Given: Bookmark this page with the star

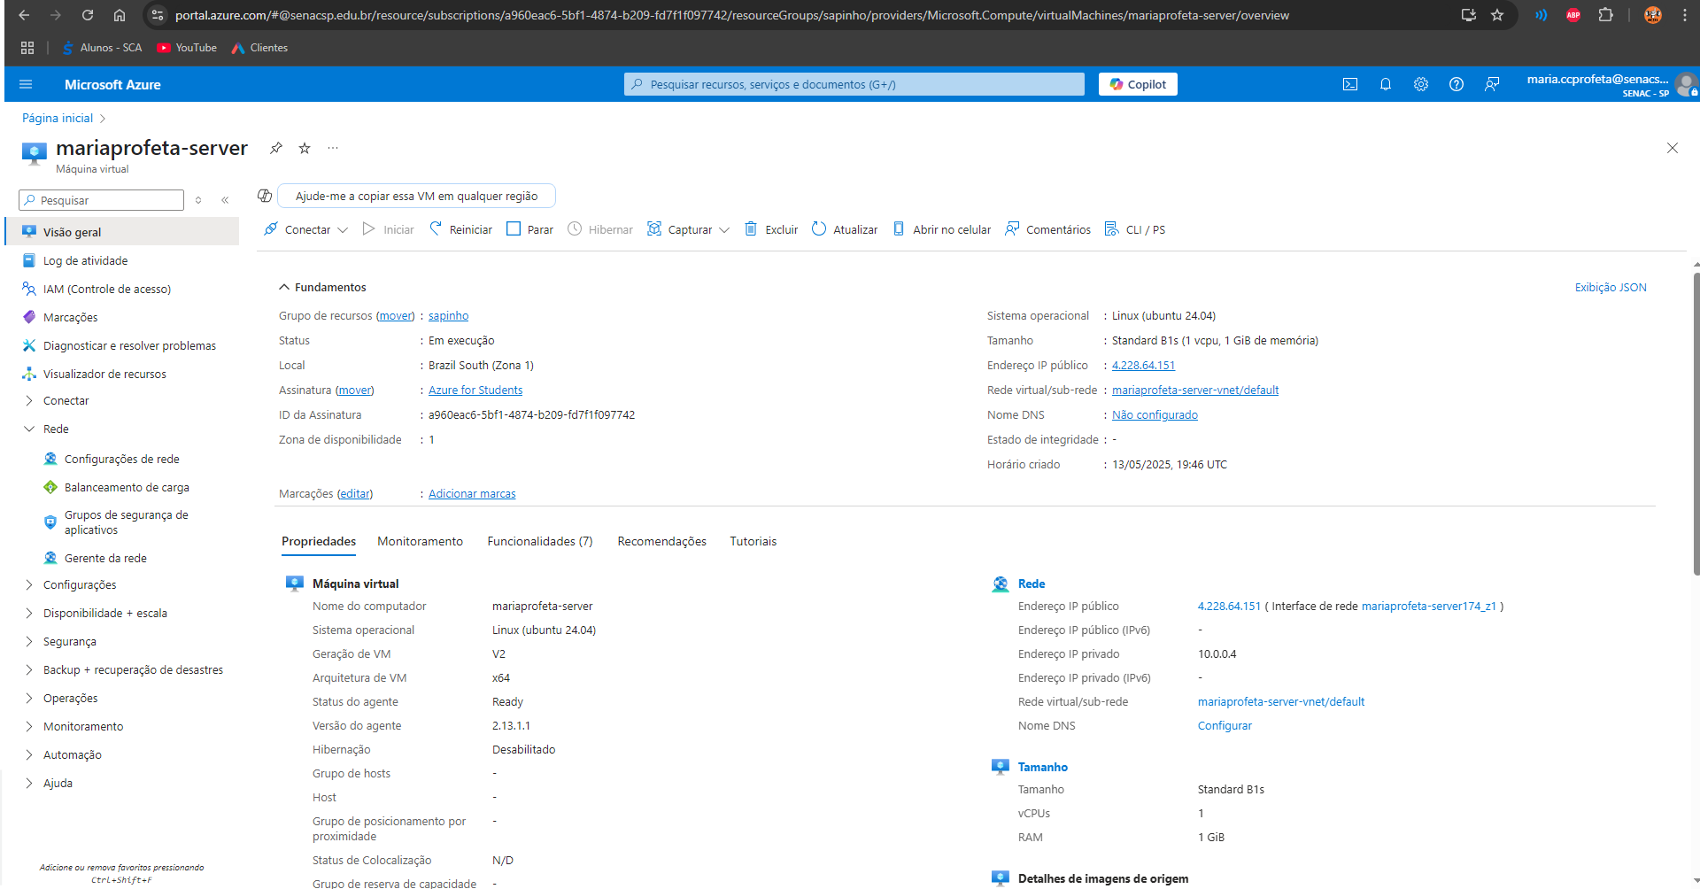Looking at the screenshot, I should tap(1497, 15).
